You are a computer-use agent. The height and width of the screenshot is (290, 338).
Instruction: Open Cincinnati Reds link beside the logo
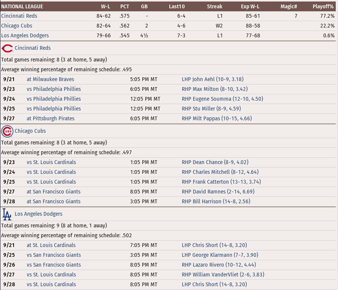click(32, 48)
